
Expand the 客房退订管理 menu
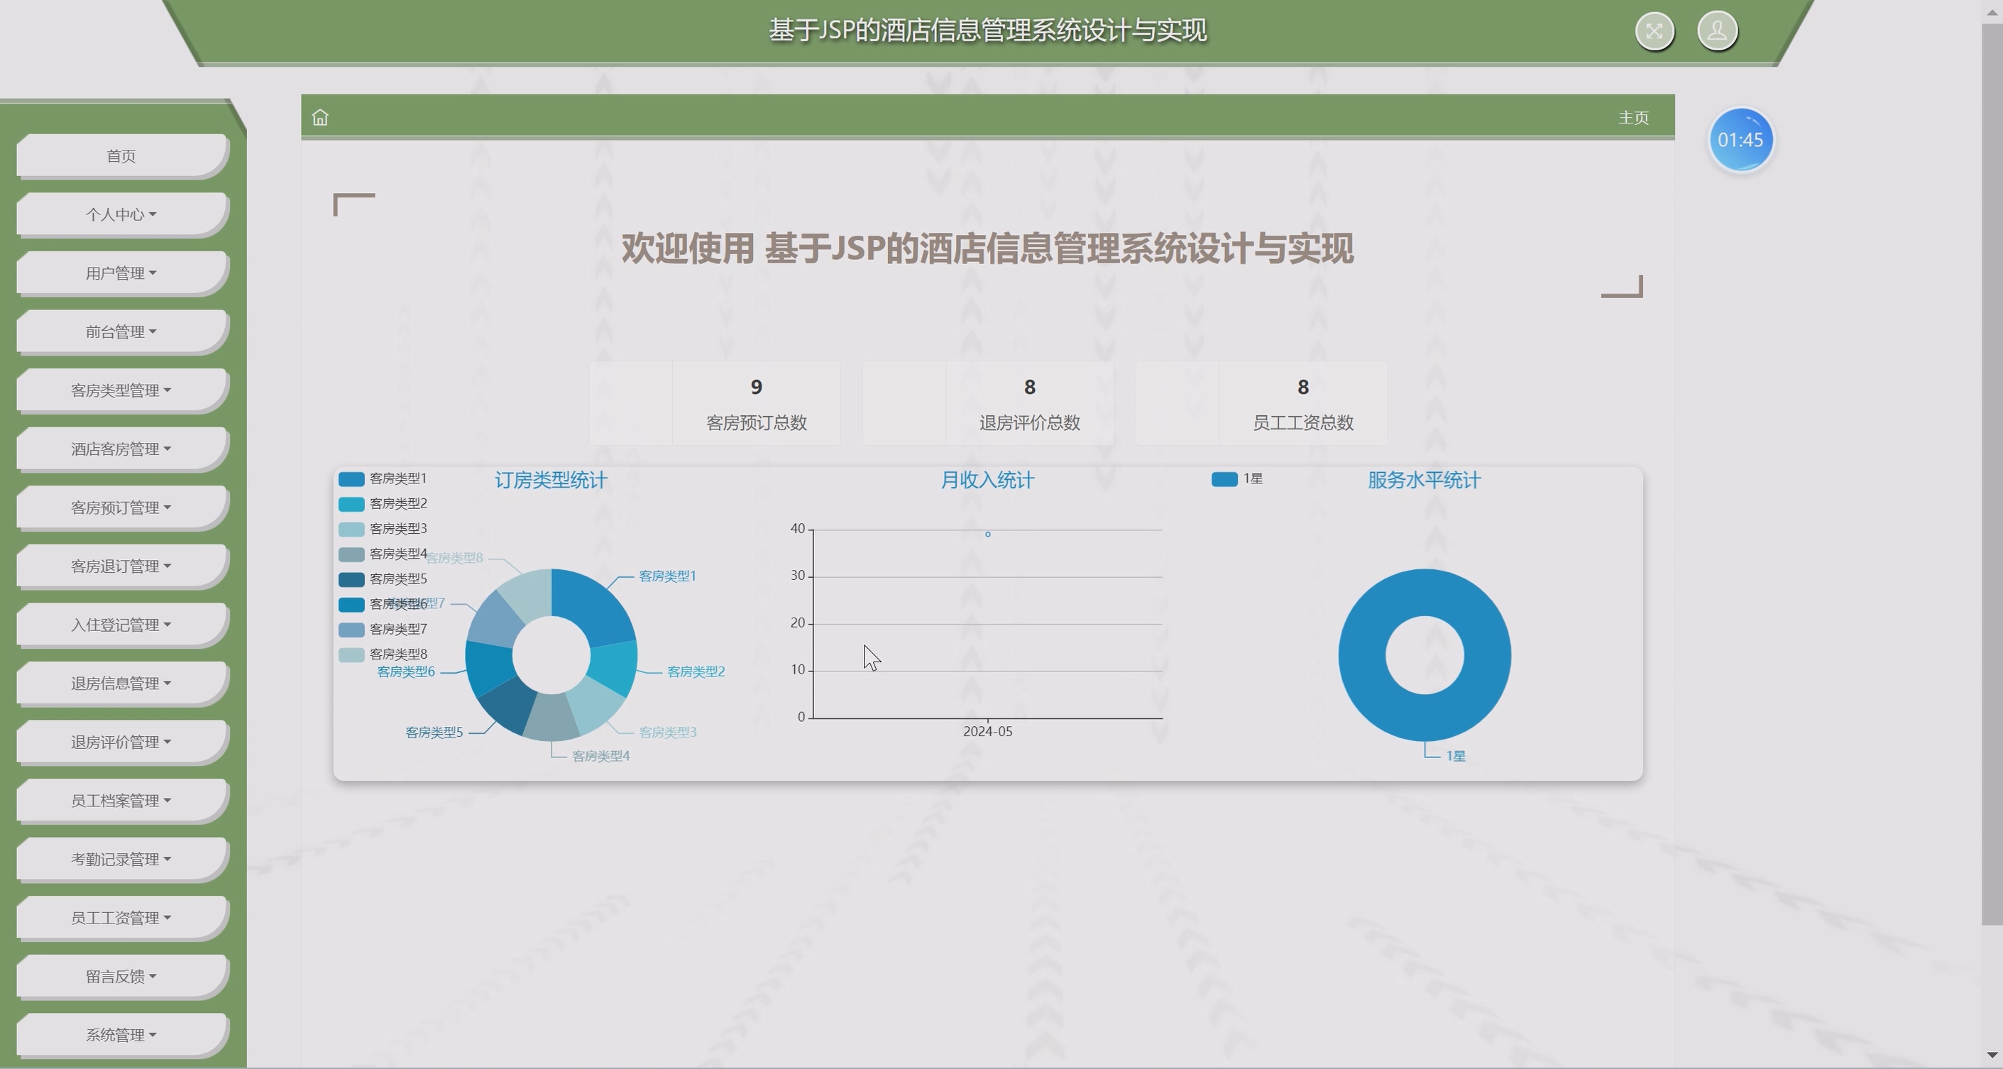121,566
